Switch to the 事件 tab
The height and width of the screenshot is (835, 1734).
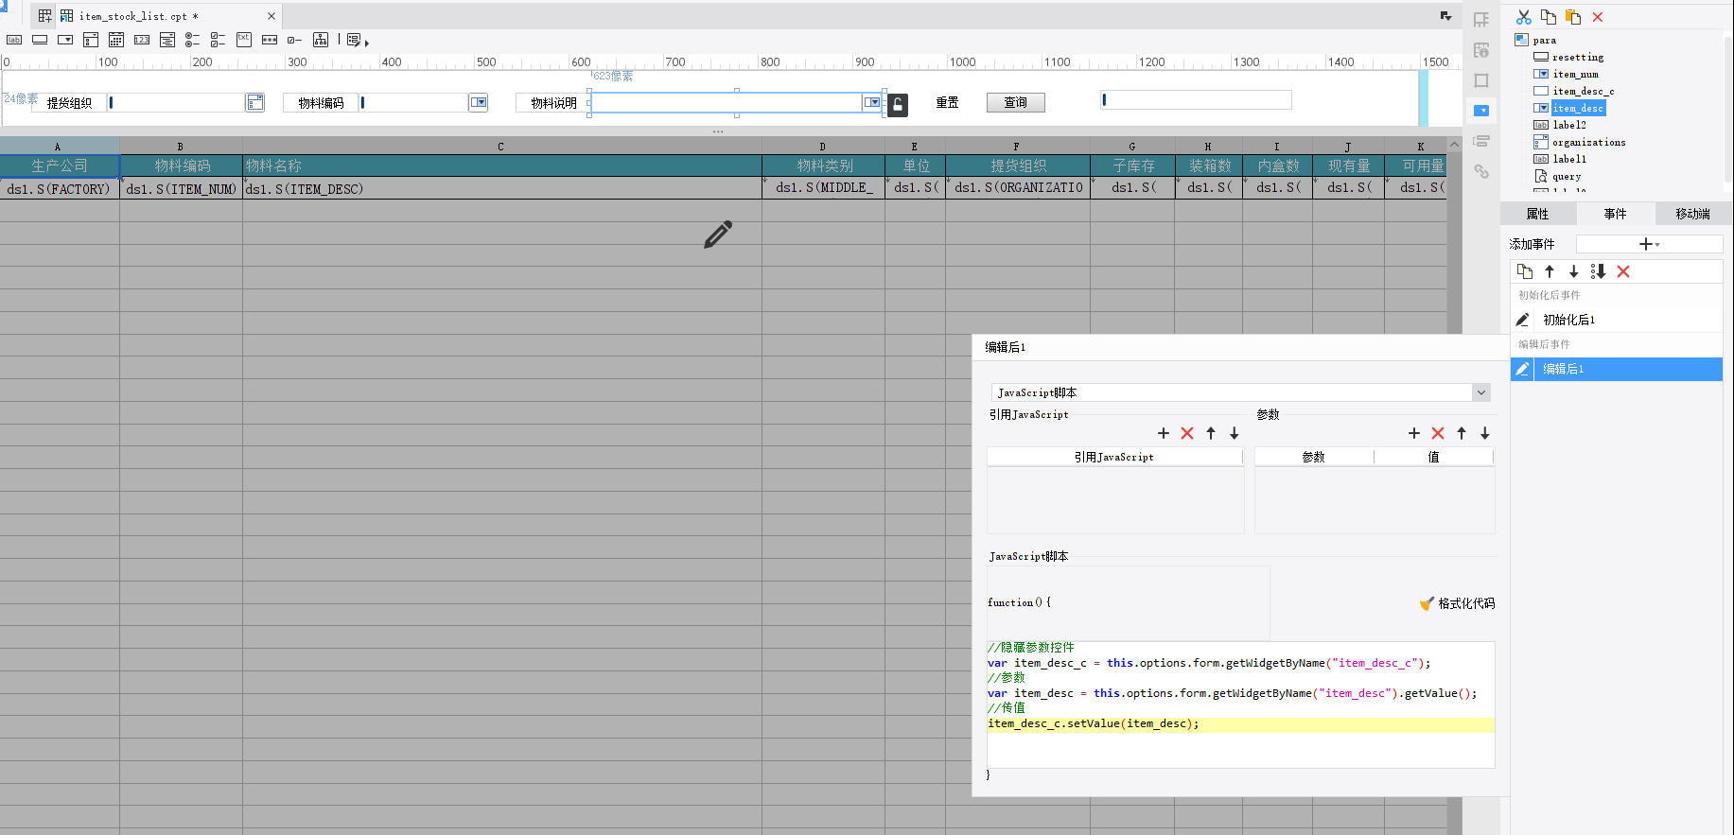point(1615,214)
